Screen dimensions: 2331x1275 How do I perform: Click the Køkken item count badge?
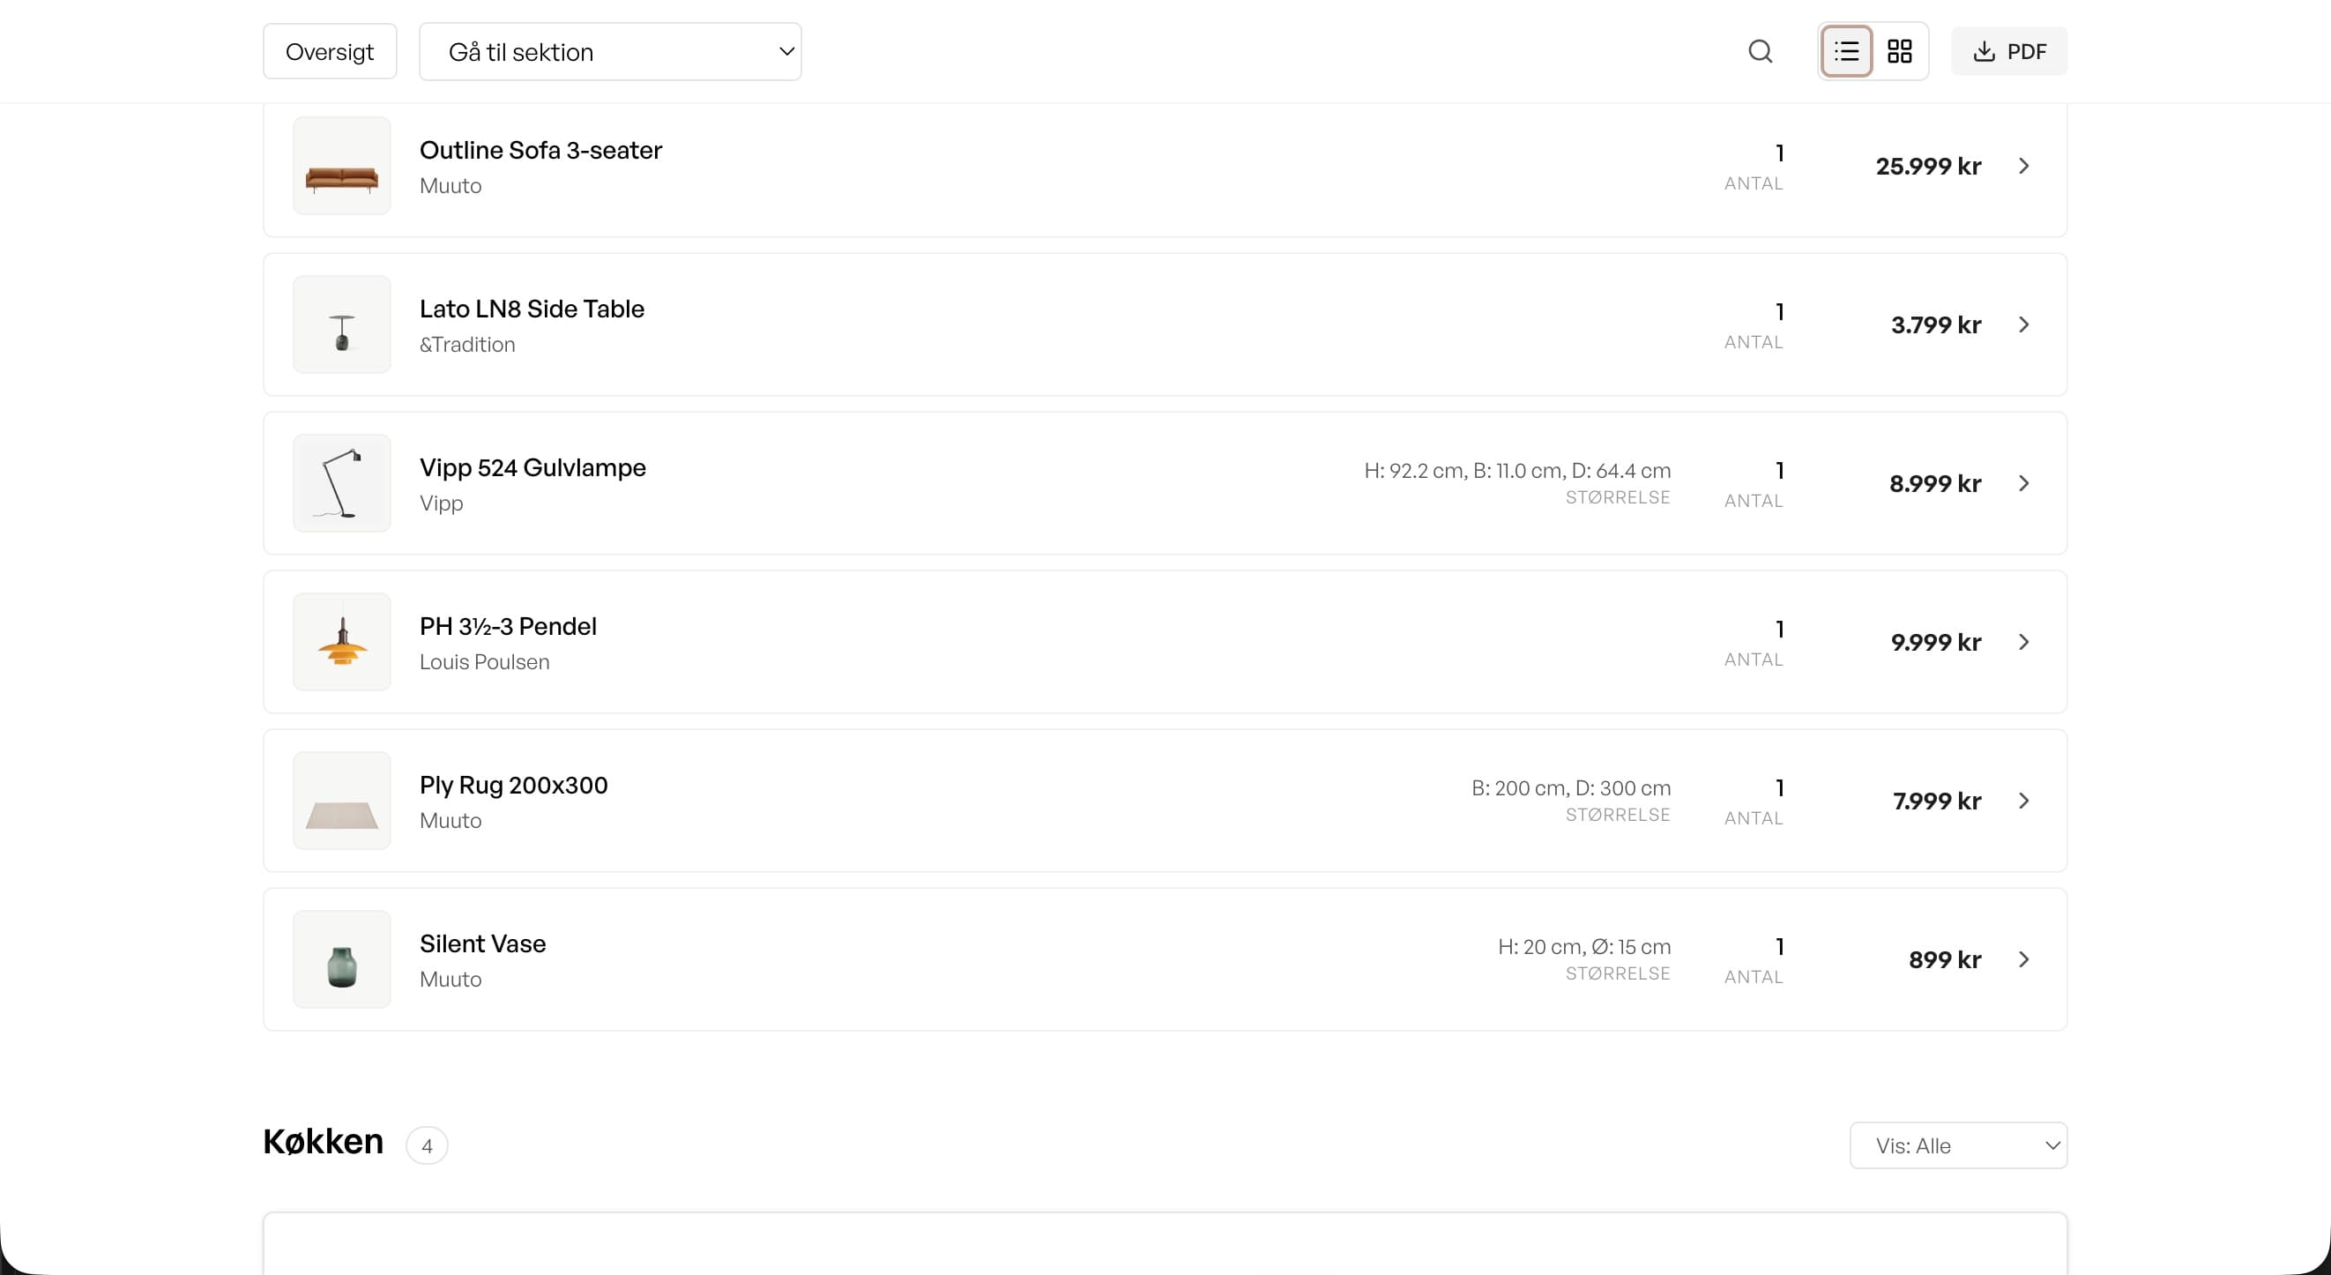point(427,1146)
